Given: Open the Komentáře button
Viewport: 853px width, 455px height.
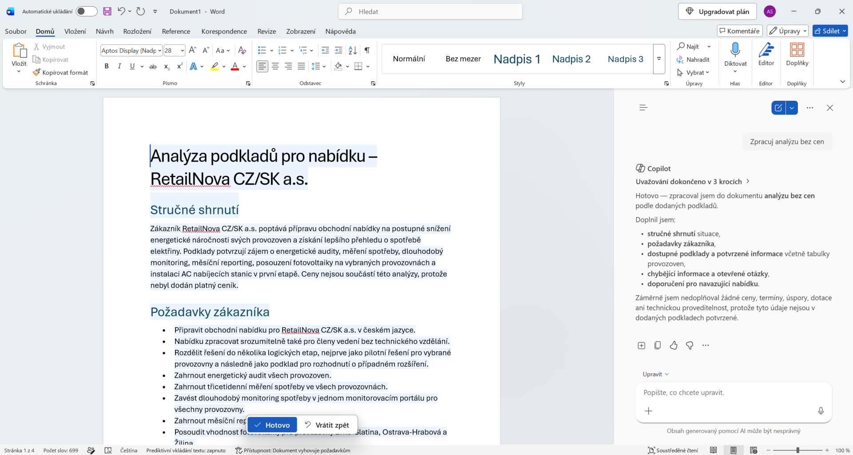Looking at the screenshot, I should [740, 31].
